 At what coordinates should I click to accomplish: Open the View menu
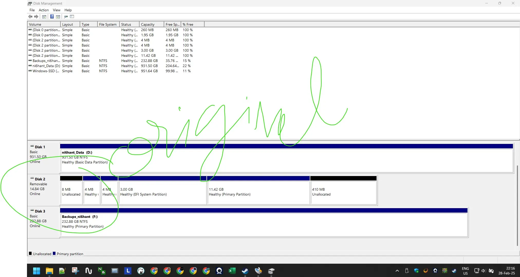coord(57,10)
